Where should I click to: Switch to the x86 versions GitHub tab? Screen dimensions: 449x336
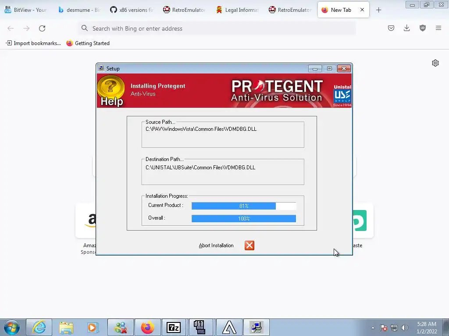[x=132, y=10]
